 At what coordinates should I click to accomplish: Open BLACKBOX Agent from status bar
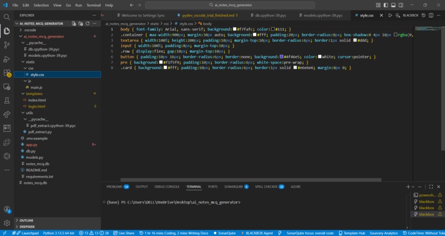[257, 233]
